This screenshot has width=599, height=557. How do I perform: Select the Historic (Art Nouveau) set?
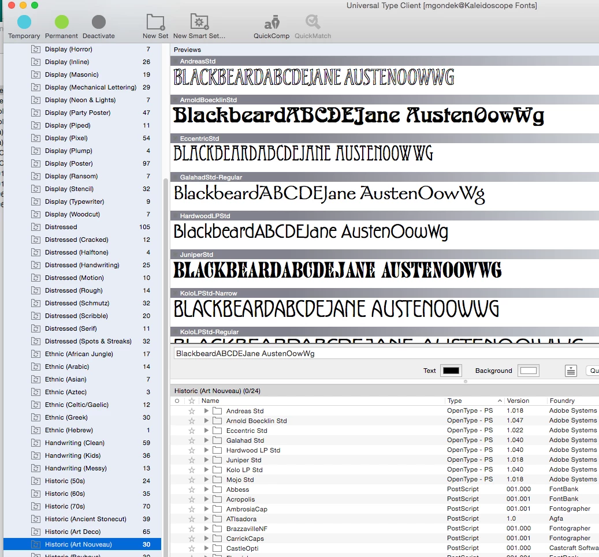[x=82, y=544]
